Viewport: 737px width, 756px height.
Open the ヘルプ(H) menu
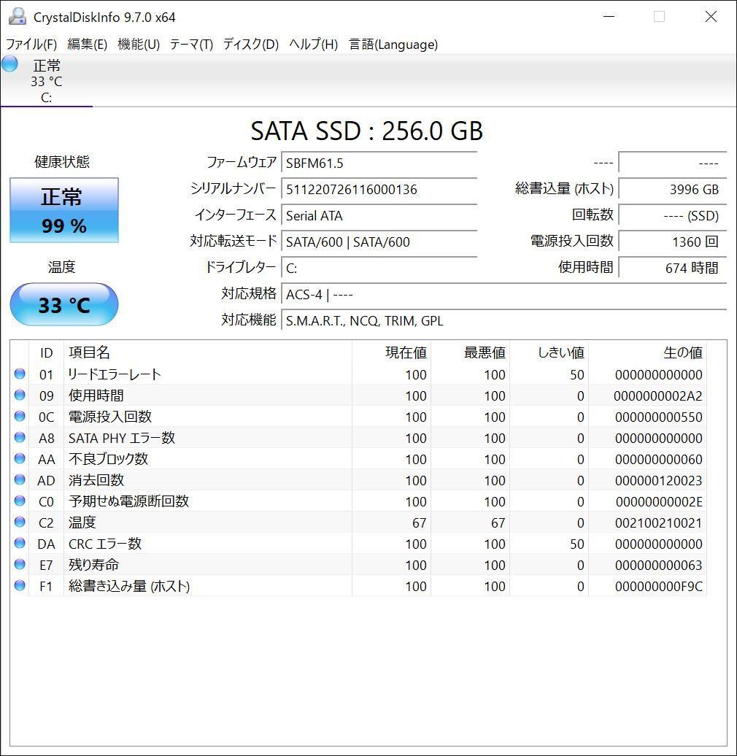coord(313,45)
